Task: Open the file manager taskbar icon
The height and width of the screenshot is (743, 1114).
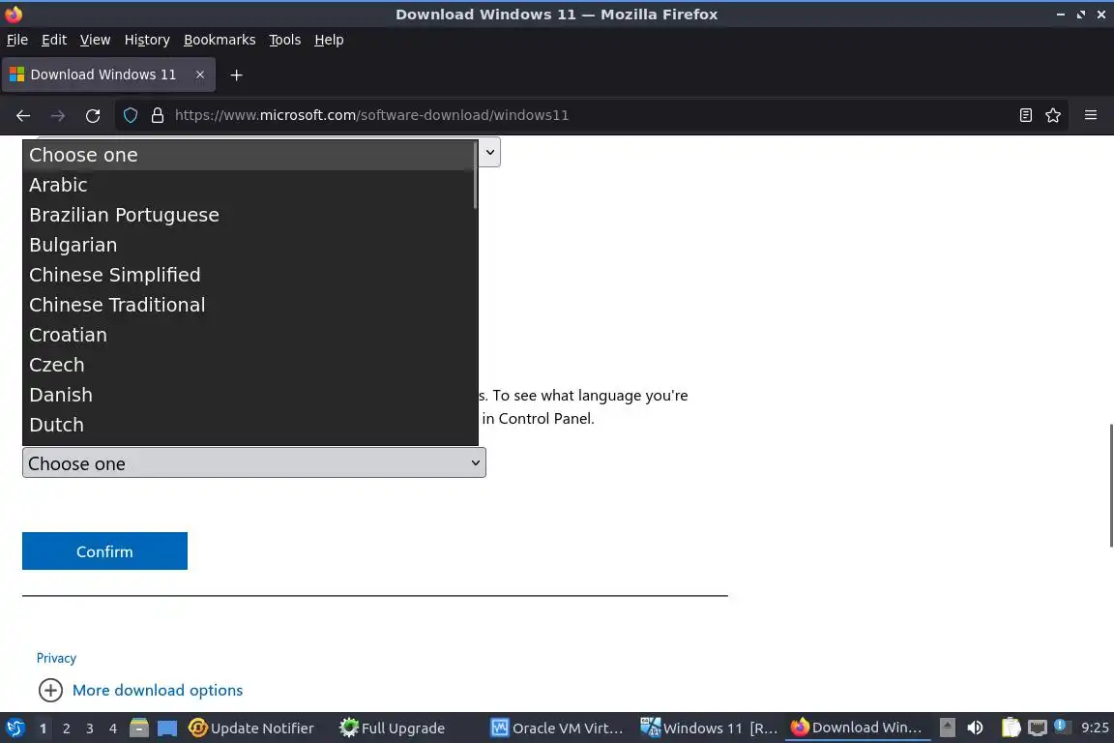Action: pos(139,728)
